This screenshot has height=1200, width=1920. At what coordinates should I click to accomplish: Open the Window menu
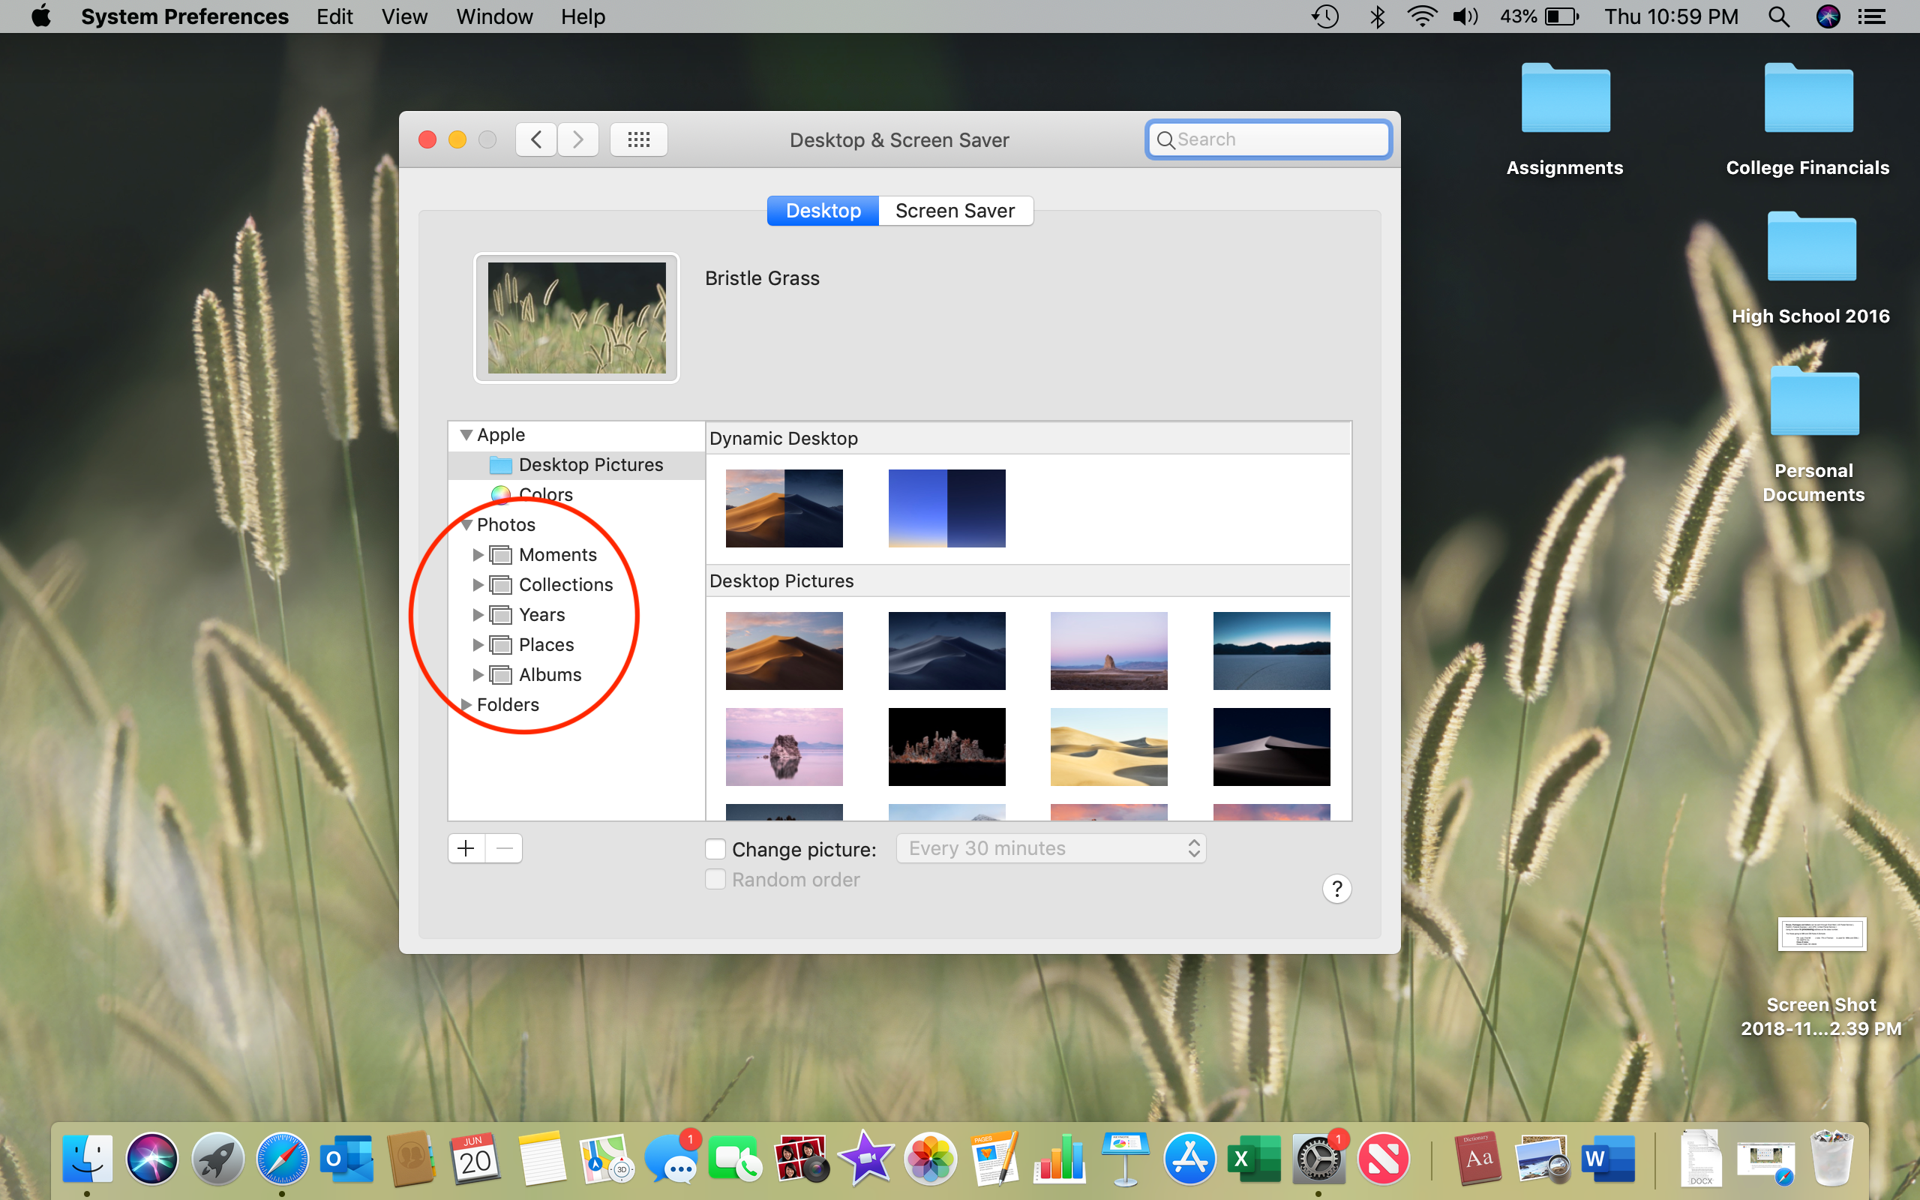point(493,16)
